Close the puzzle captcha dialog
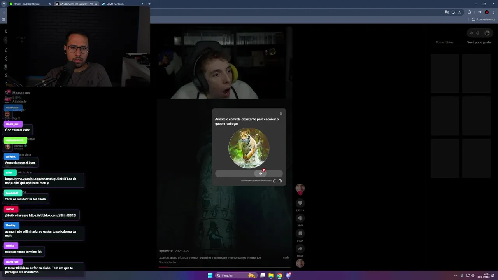The width and height of the screenshot is (498, 280). 281,114
